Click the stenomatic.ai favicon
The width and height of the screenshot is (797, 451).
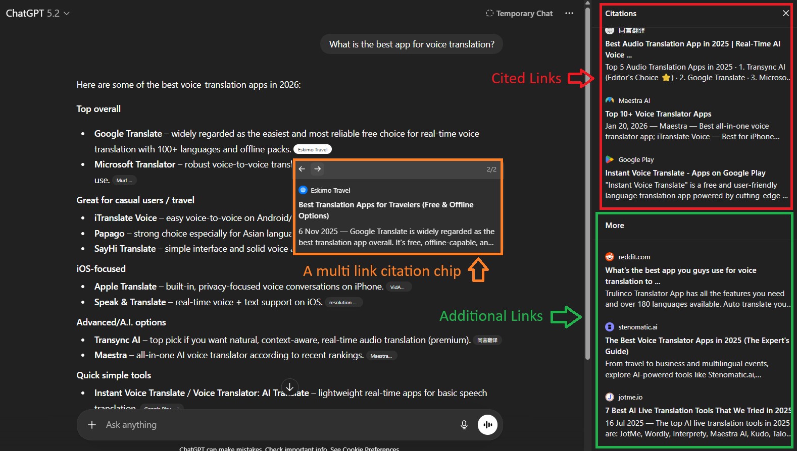[610, 327]
